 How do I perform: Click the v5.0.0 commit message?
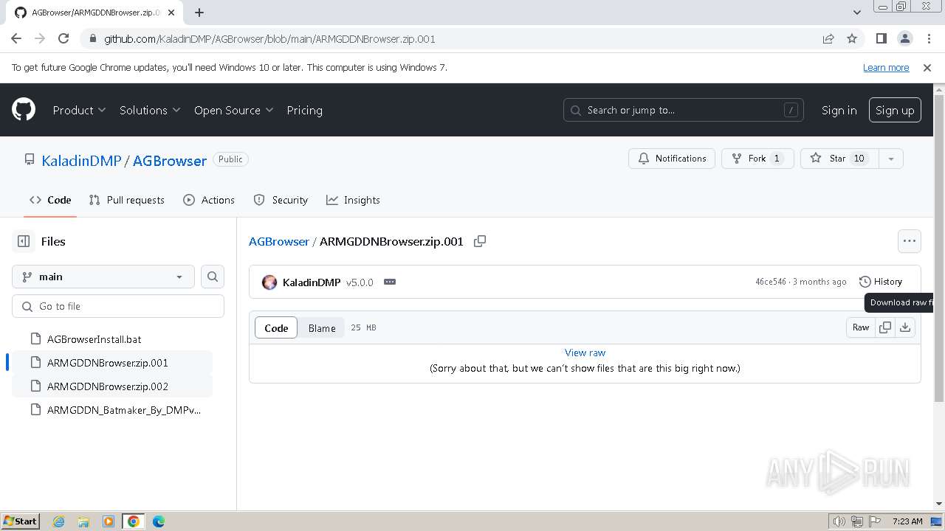[x=360, y=282]
